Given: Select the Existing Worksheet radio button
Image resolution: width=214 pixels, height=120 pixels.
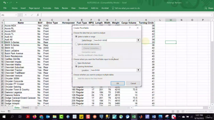Looking at the screenshot, I should [x=76, y=66].
